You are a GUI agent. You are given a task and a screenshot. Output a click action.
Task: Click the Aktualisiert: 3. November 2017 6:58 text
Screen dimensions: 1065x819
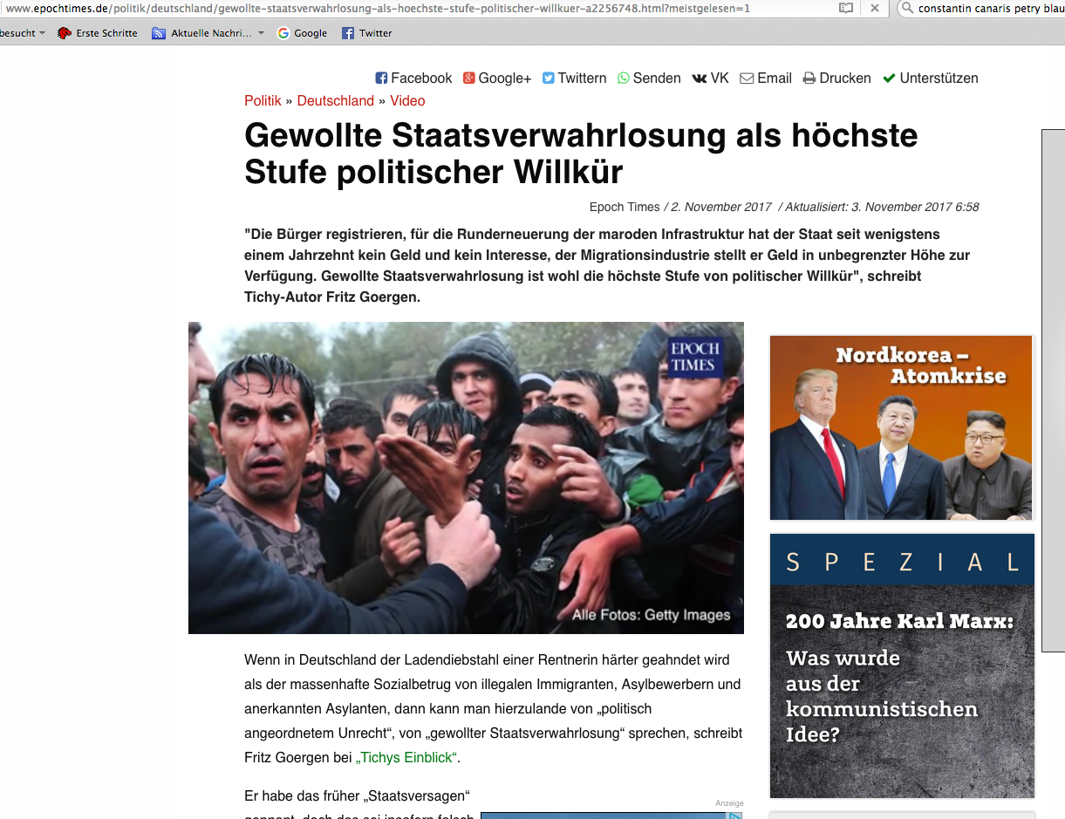click(x=882, y=208)
